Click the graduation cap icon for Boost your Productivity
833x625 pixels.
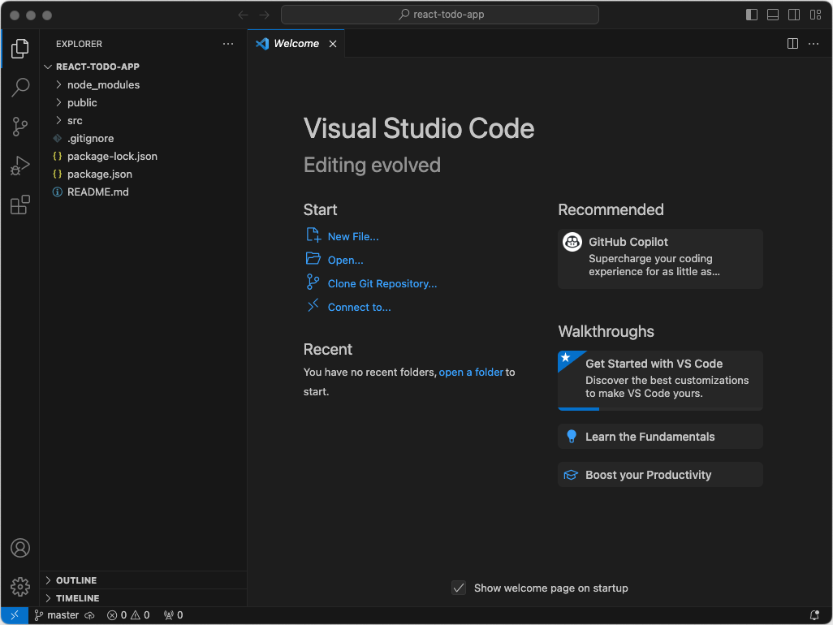click(571, 475)
